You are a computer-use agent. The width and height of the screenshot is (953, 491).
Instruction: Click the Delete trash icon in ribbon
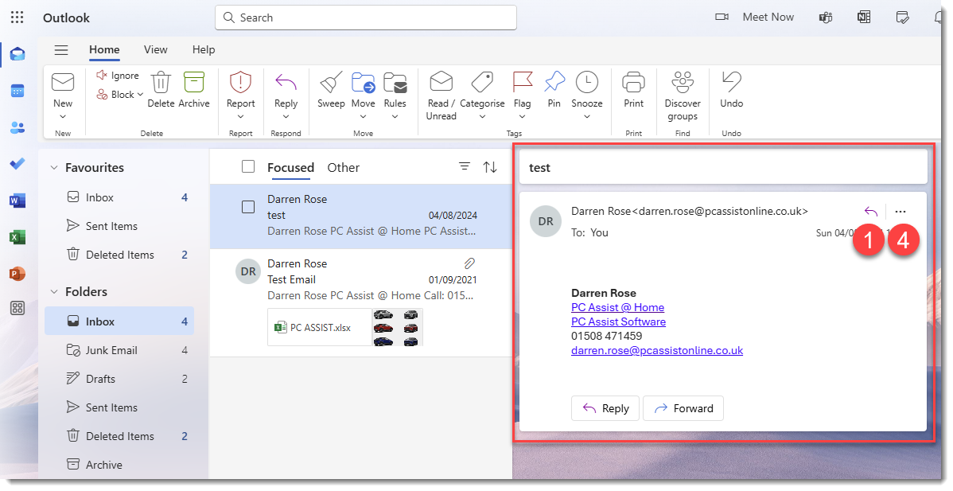coord(161,83)
